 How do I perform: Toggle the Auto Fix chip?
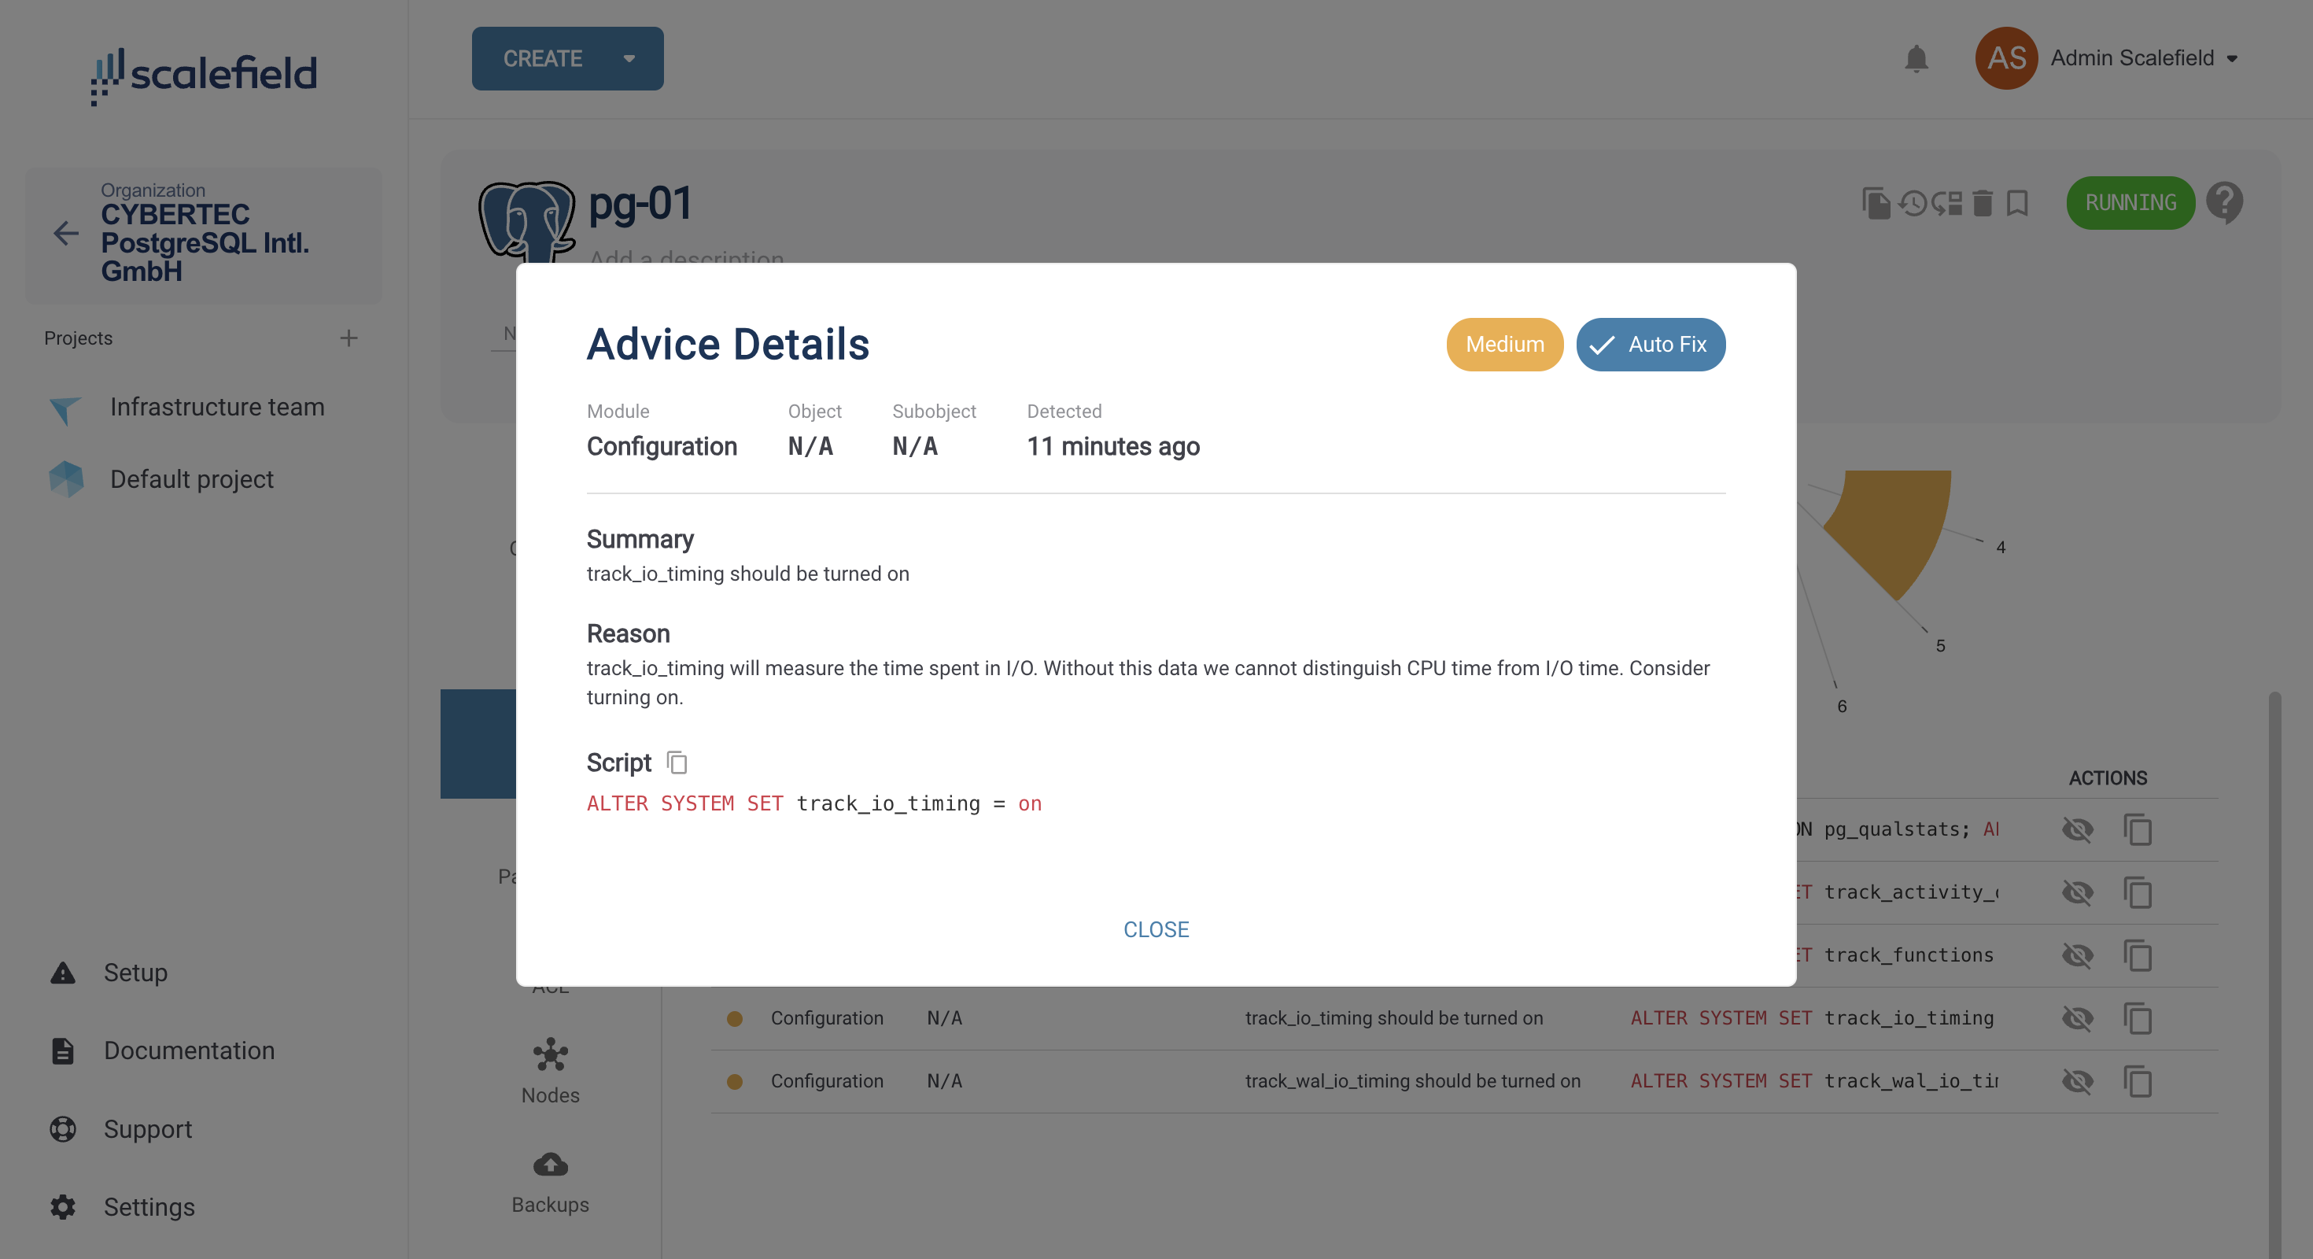click(x=1651, y=344)
